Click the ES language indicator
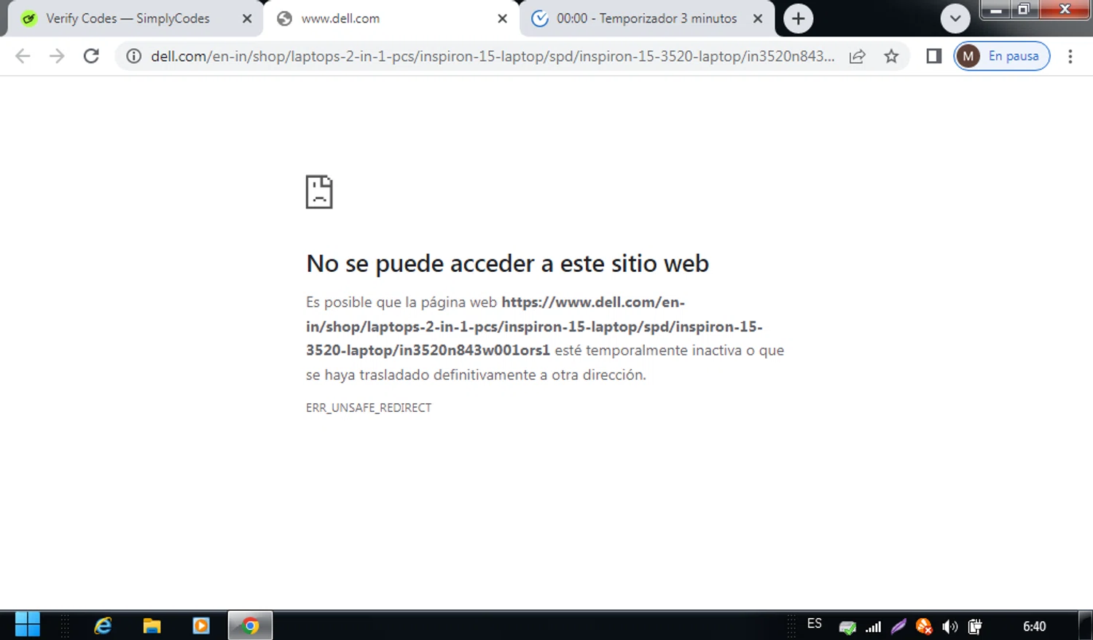1093x640 pixels. click(x=815, y=624)
